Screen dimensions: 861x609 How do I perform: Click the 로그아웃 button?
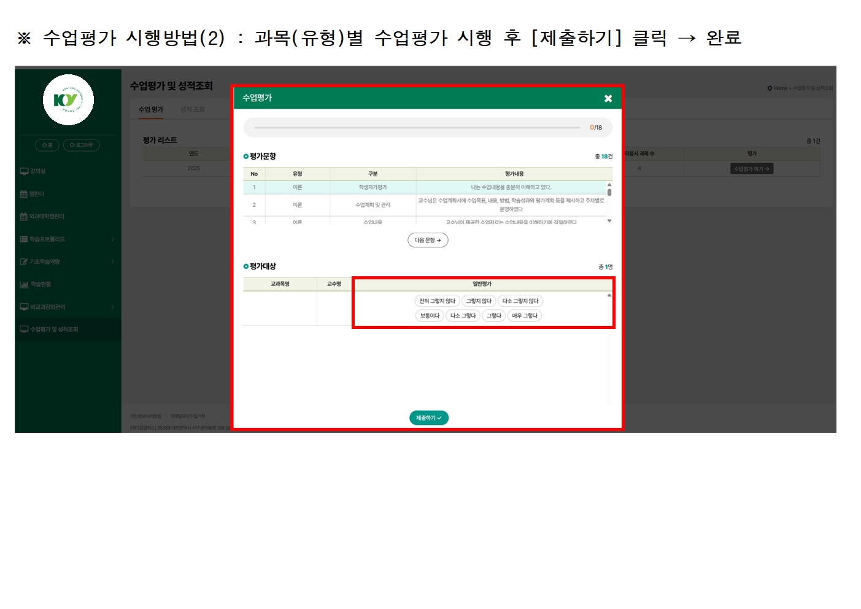pos(81,145)
